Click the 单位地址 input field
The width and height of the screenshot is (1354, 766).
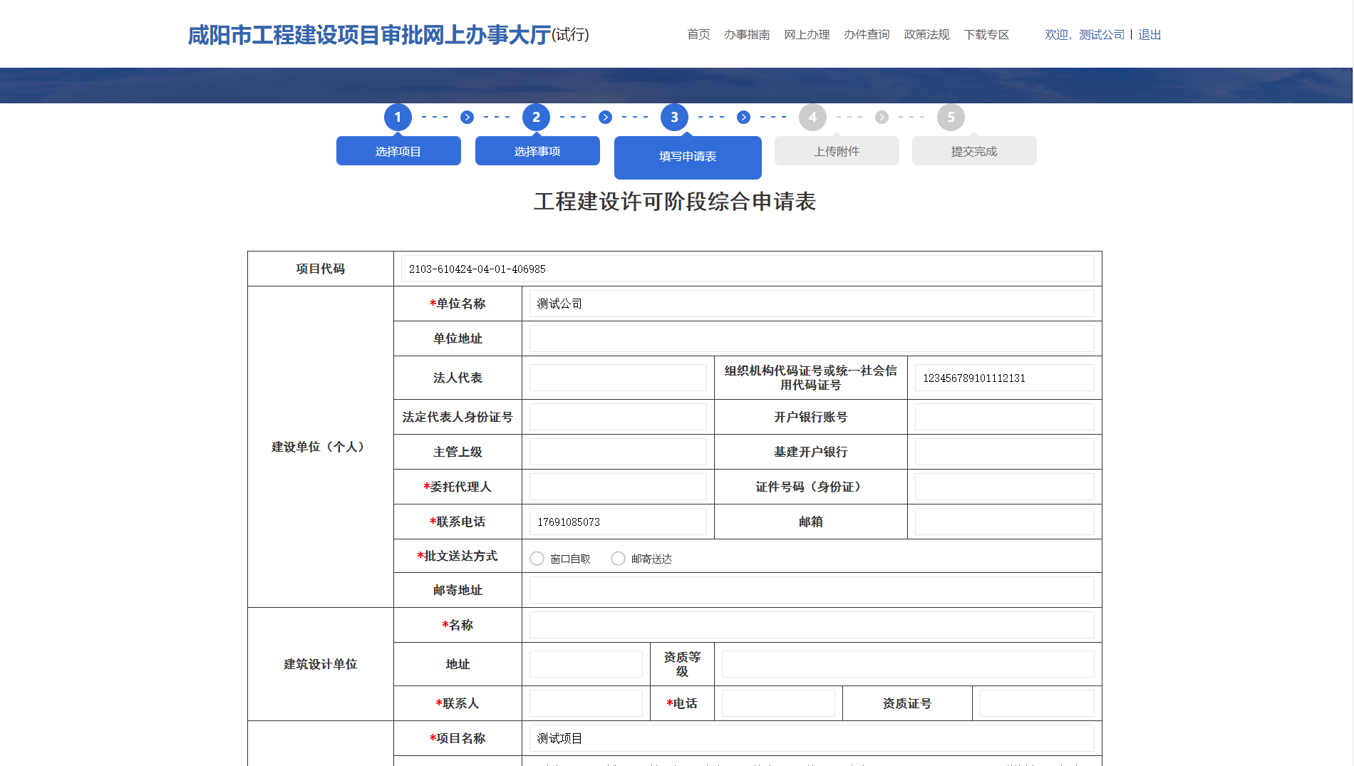point(811,338)
